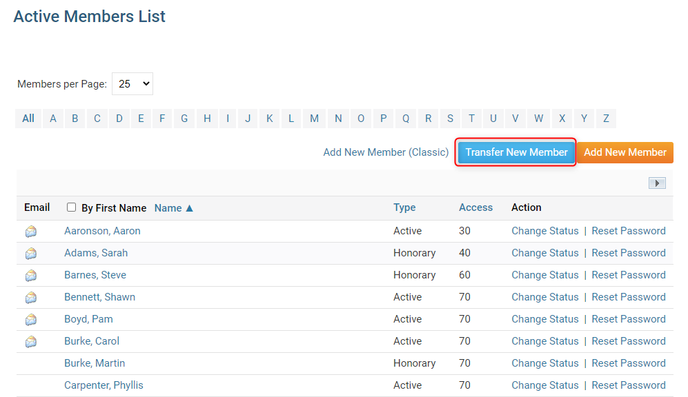Viewport: 688px width, 397px height.
Task: Change Status for Burke, Martin
Action: click(544, 363)
